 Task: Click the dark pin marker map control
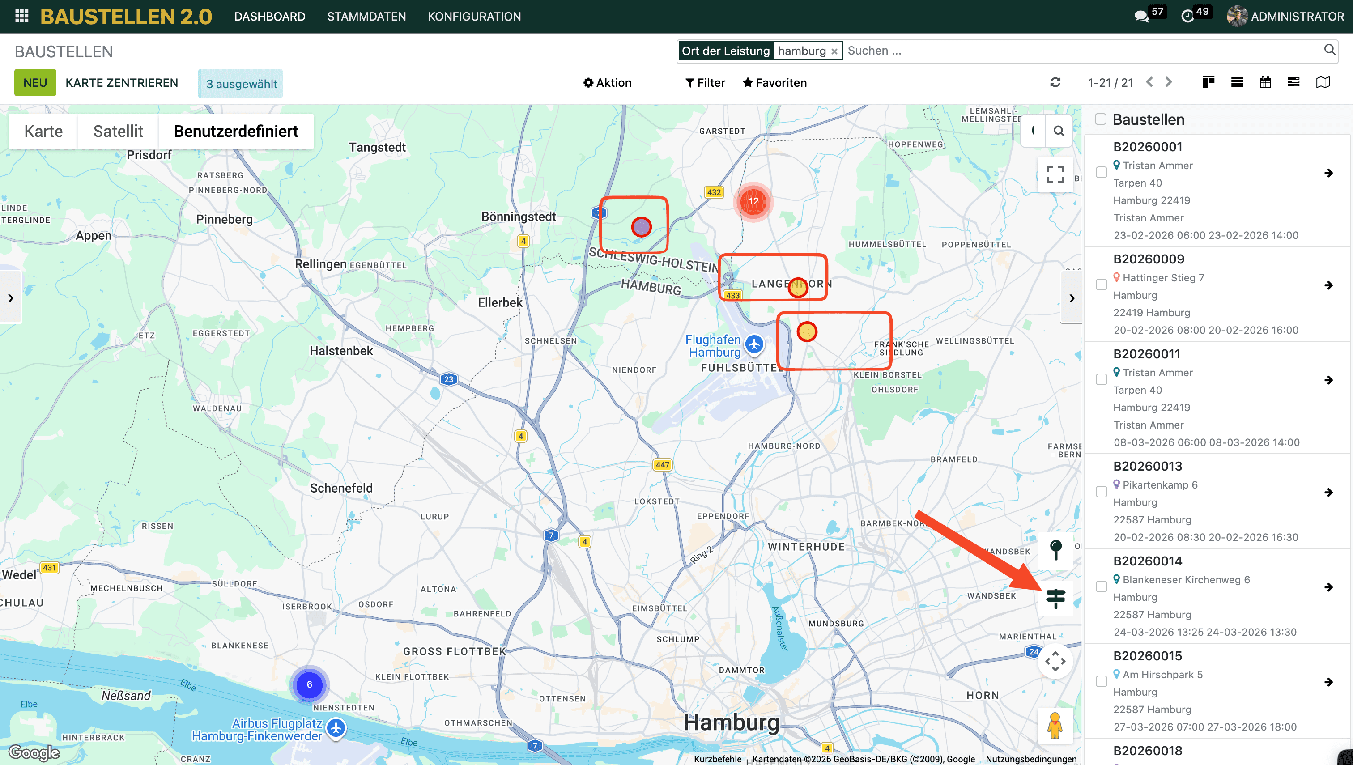click(1055, 549)
